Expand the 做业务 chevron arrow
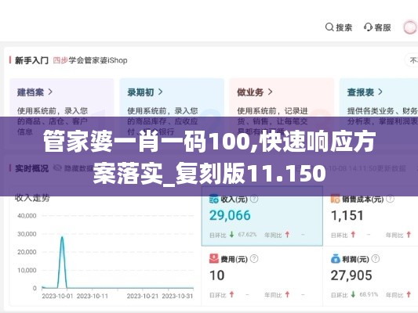The width and height of the screenshot is (418, 313). (270, 92)
